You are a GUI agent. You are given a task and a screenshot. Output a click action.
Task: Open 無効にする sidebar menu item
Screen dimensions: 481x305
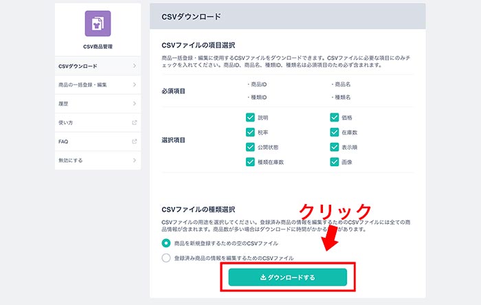click(98, 160)
